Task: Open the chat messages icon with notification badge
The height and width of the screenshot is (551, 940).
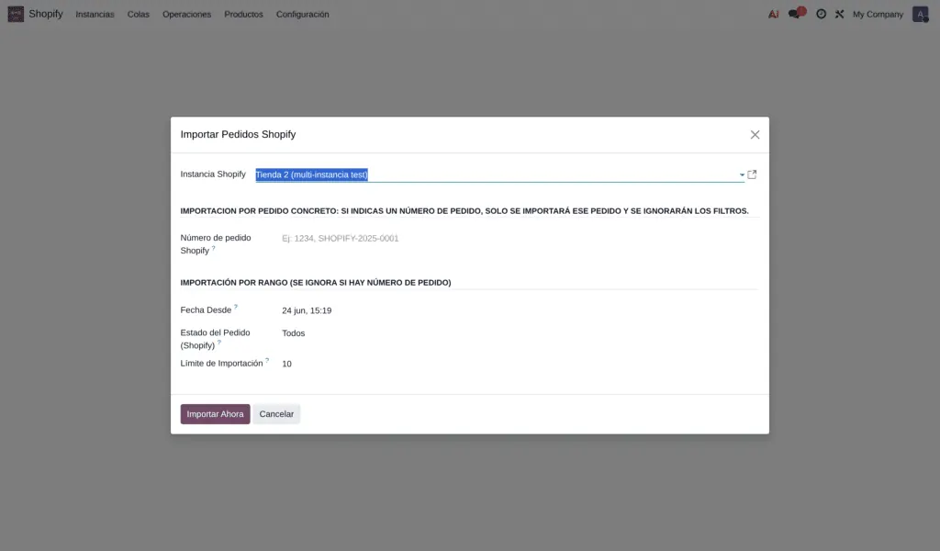Action: (x=796, y=13)
